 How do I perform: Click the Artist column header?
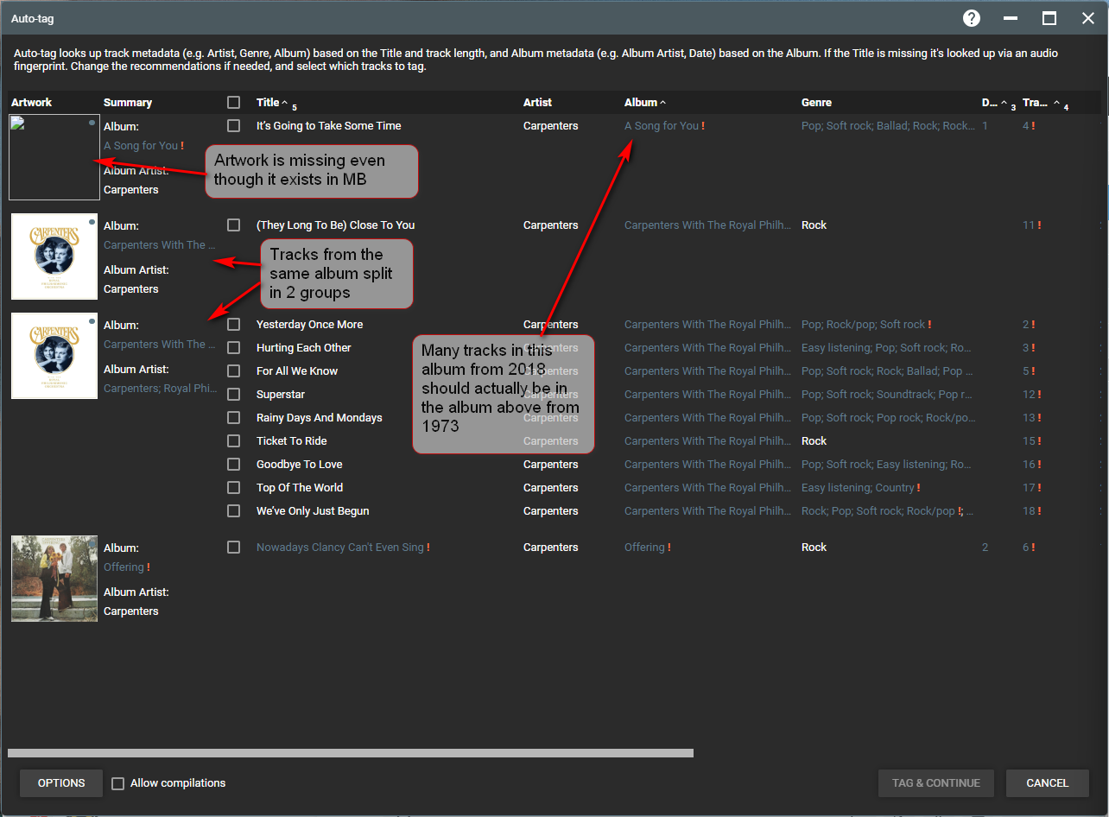coord(537,103)
